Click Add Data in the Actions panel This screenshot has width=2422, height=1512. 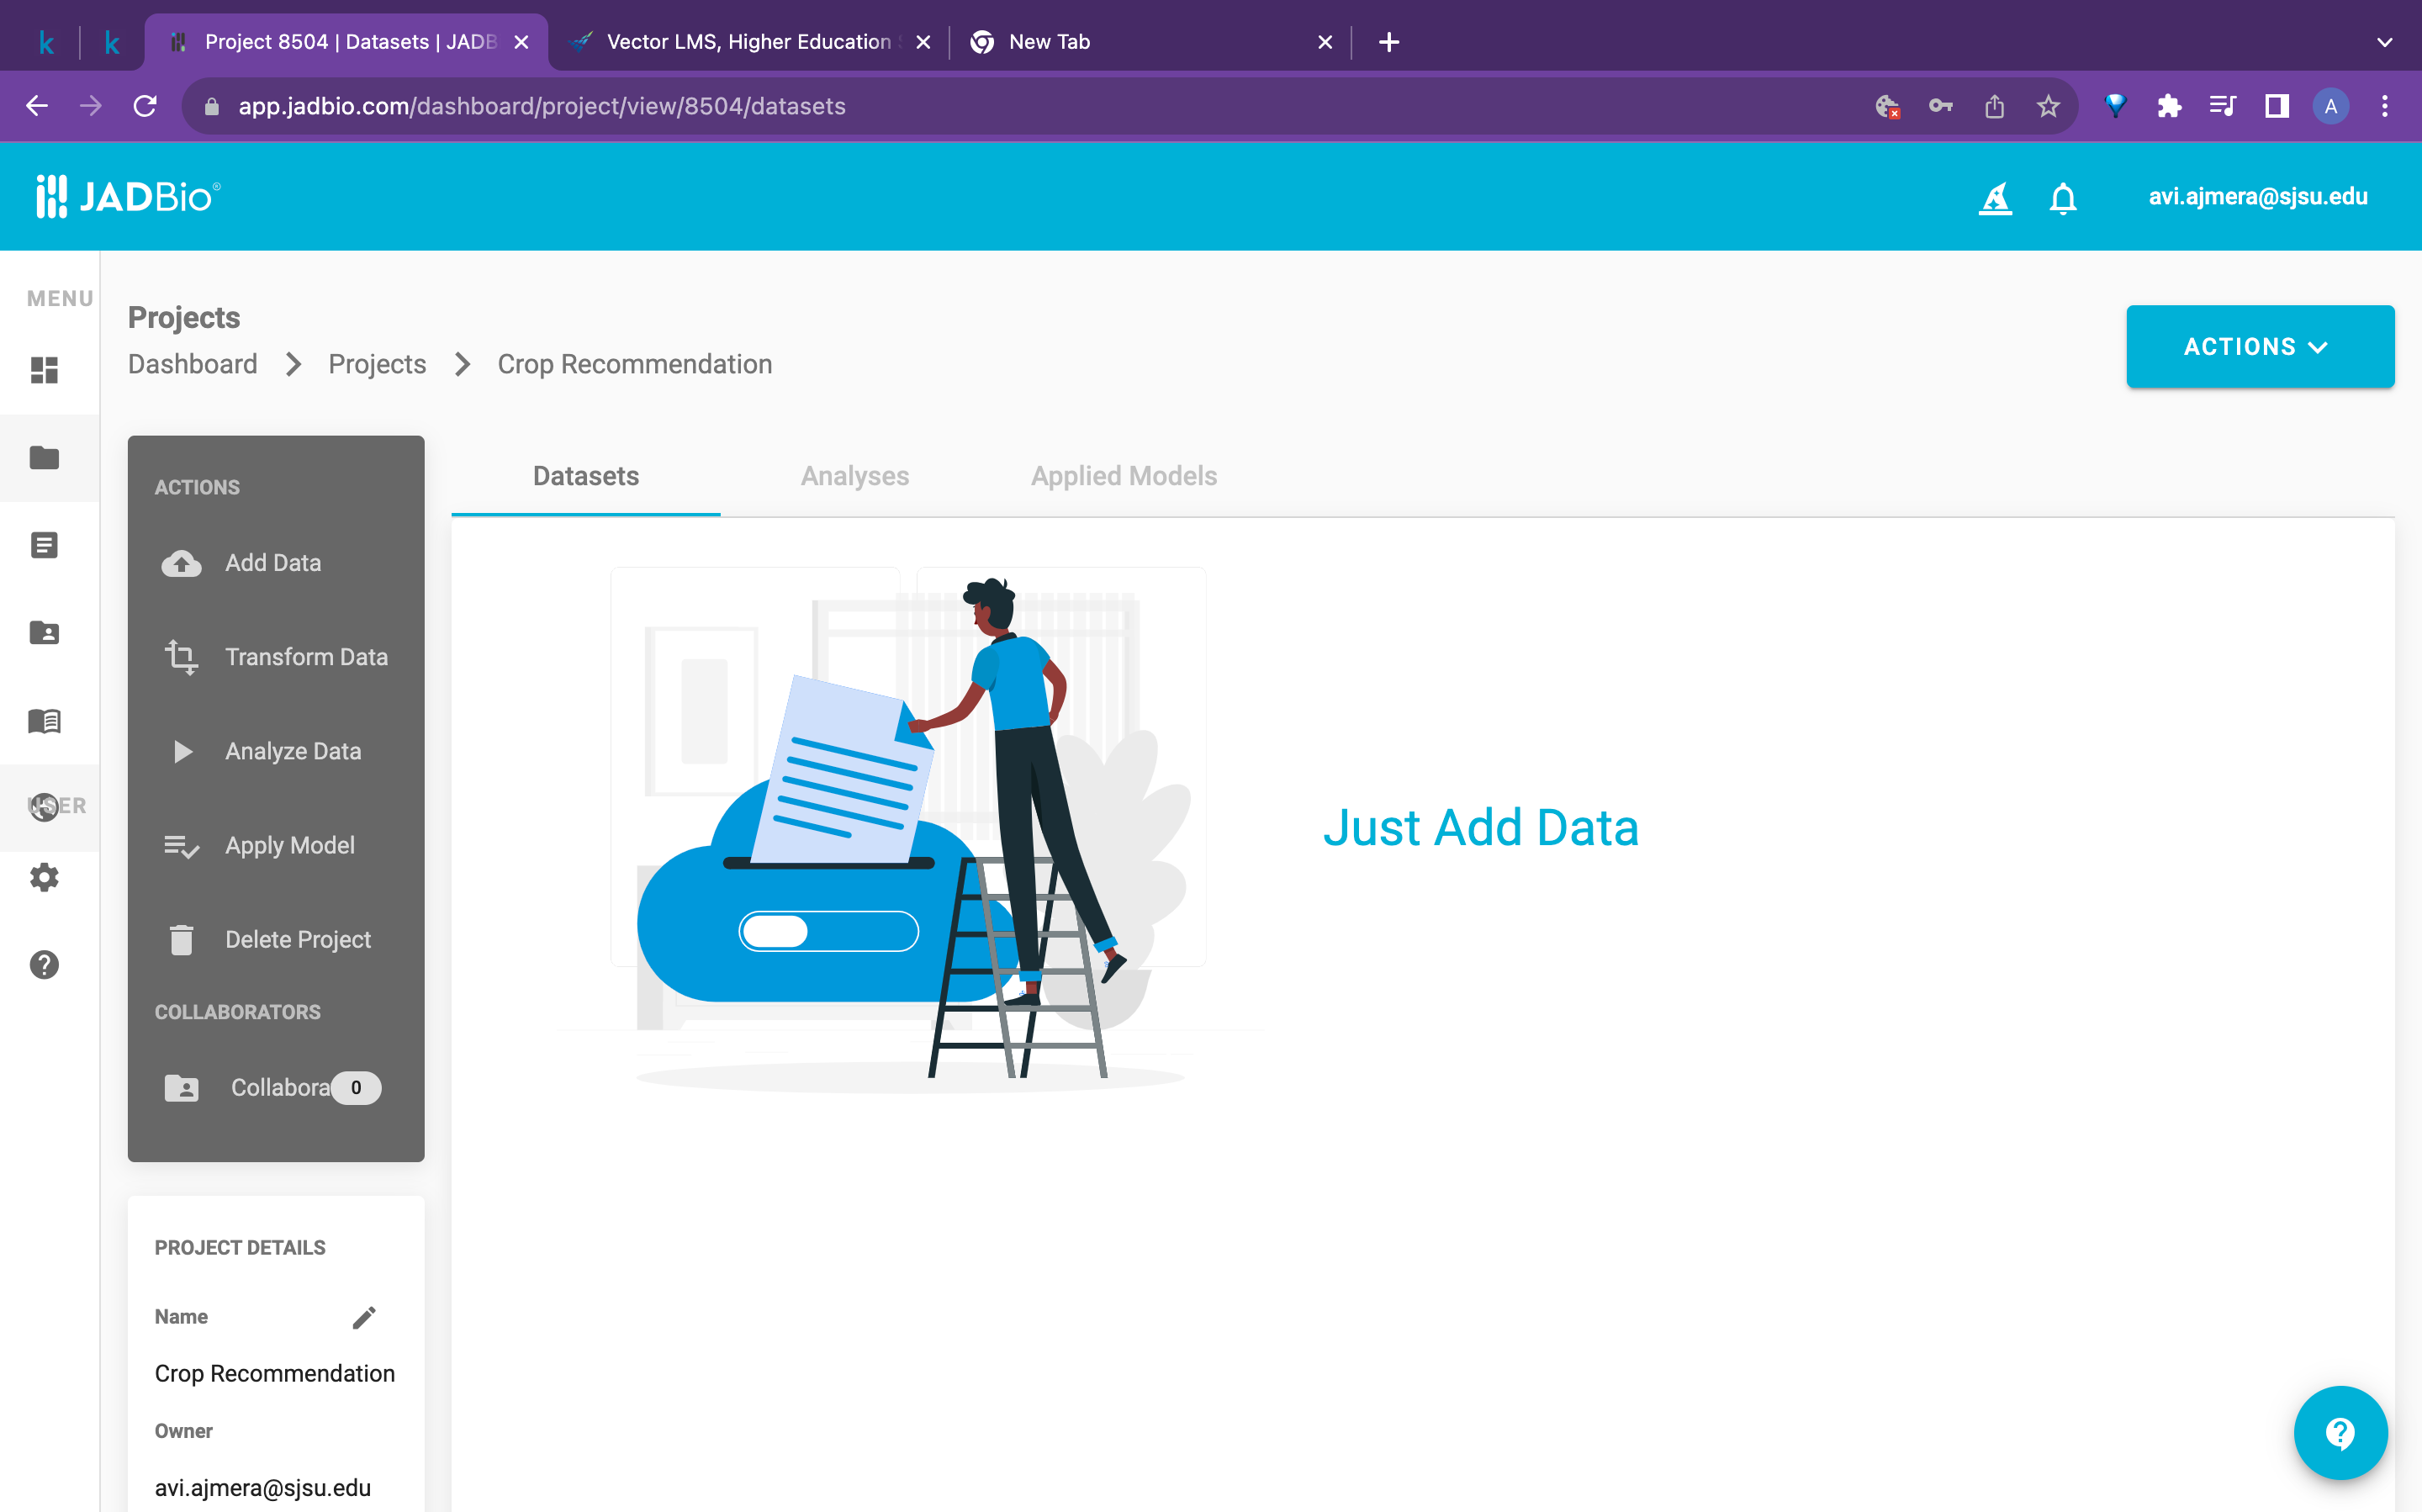point(272,563)
